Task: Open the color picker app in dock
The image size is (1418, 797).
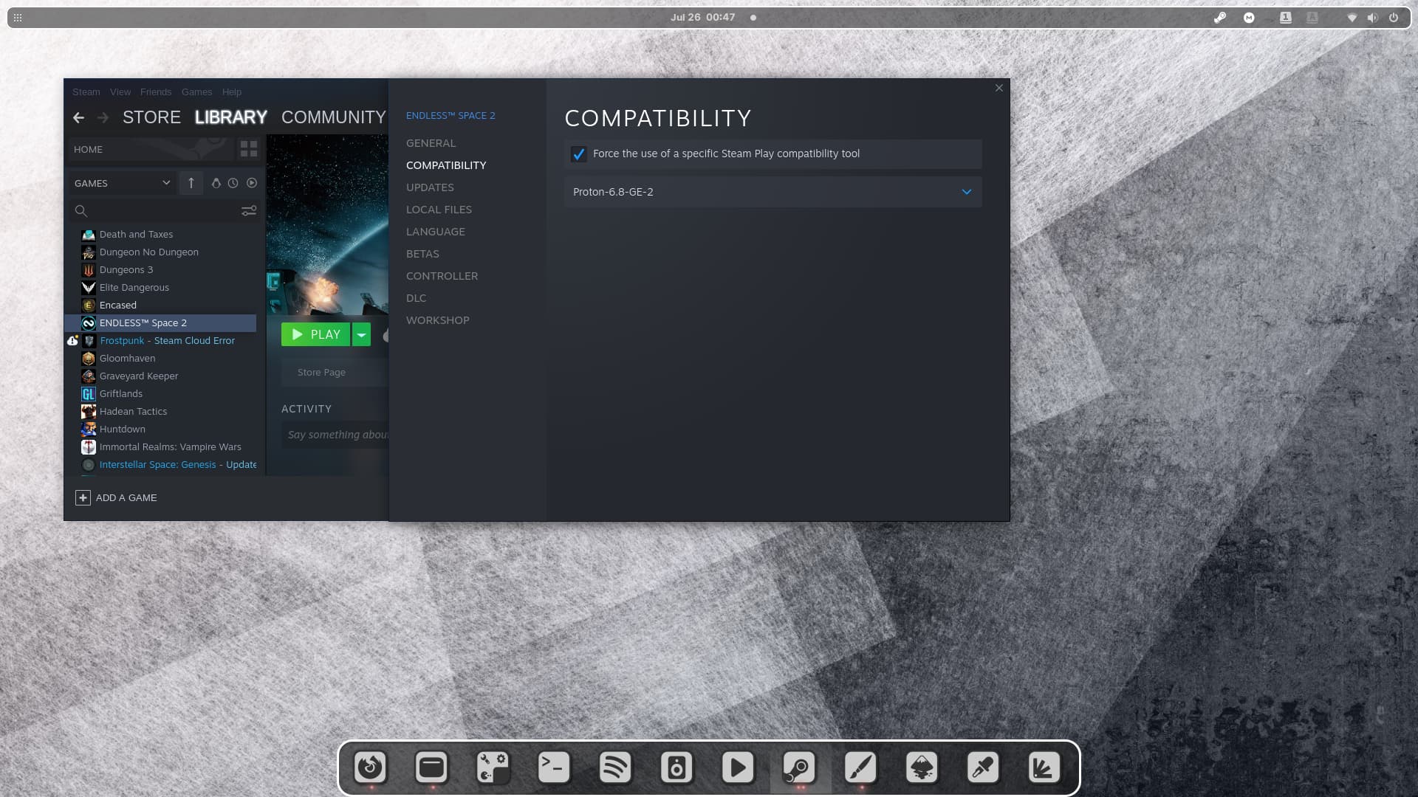Action: (x=983, y=767)
